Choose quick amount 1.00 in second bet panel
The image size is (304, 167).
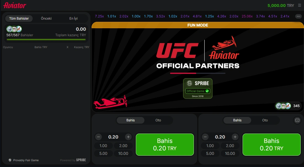coord(210,146)
